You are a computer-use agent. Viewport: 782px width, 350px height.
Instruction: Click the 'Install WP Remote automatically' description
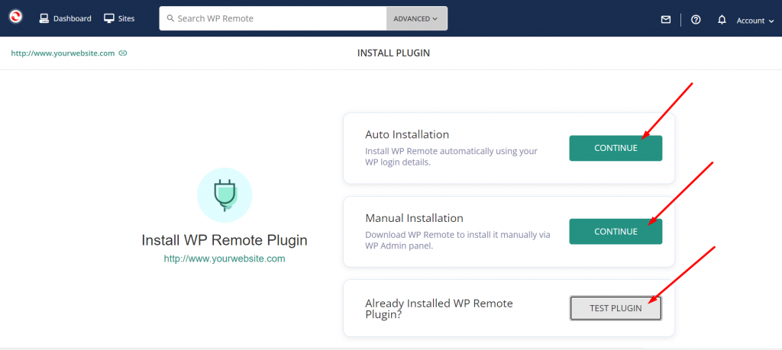click(451, 156)
